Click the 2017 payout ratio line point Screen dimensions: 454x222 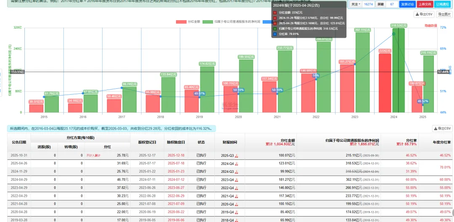click(x=121, y=88)
